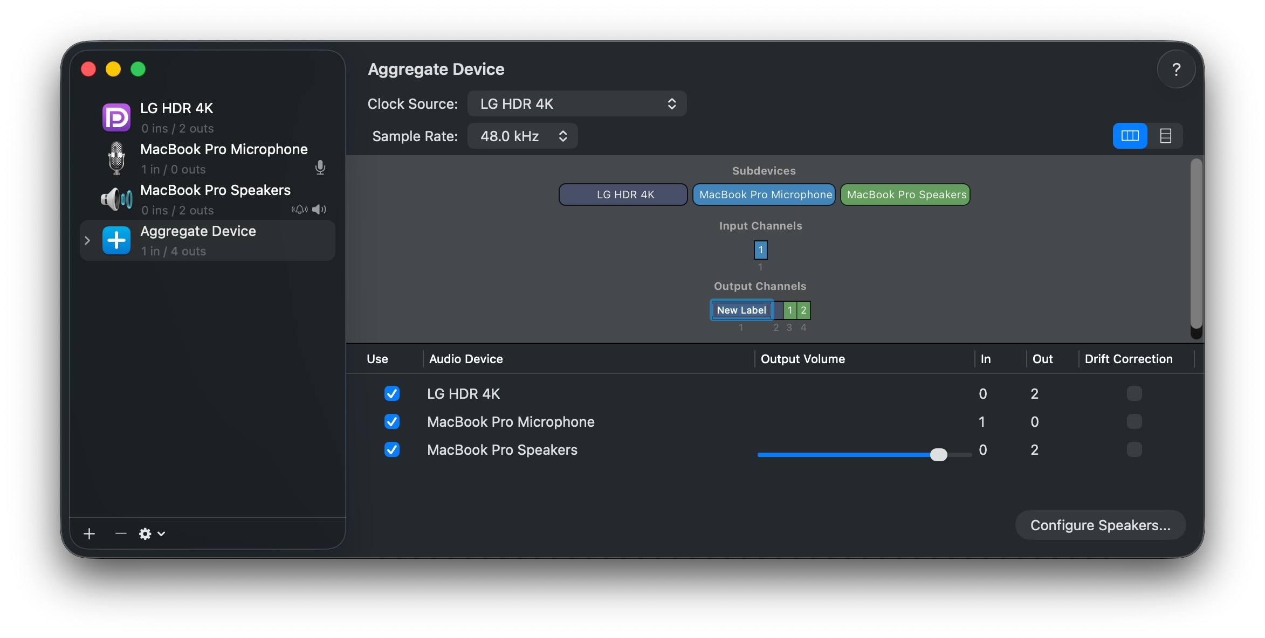Enable Drift Correction for MacBook Pro Speakers
Viewport: 1265px width, 638px height.
[x=1135, y=449]
